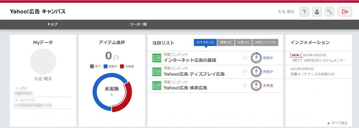The height and width of the screenshot is (128, 359).
Task: Click the profile avatar circle in Myデータ
Action: pyautogui.click(x=43, y=62)
